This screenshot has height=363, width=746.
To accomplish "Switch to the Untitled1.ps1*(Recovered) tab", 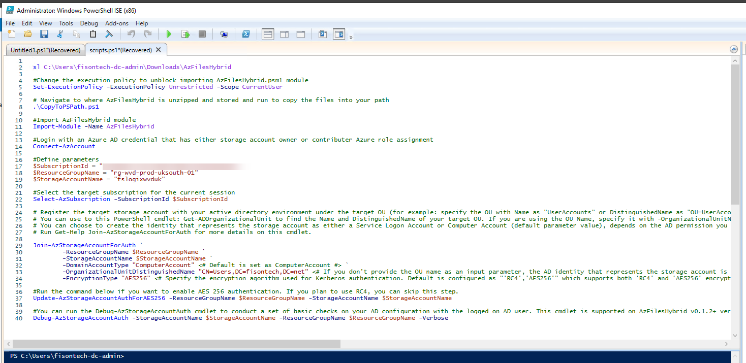I will point(45,50).
